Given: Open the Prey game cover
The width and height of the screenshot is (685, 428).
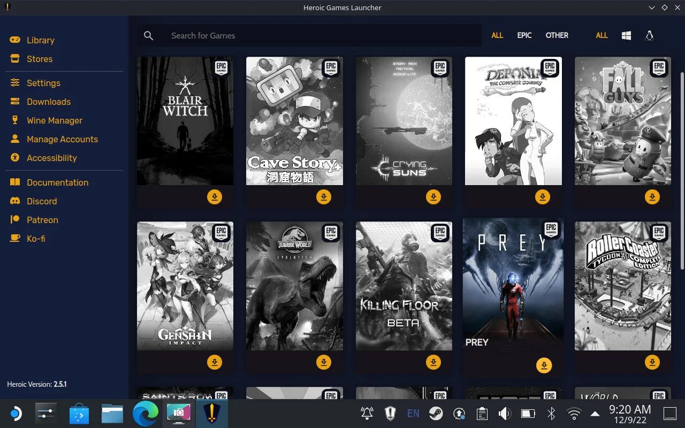Looking at the screenshot, I should 513,285.
